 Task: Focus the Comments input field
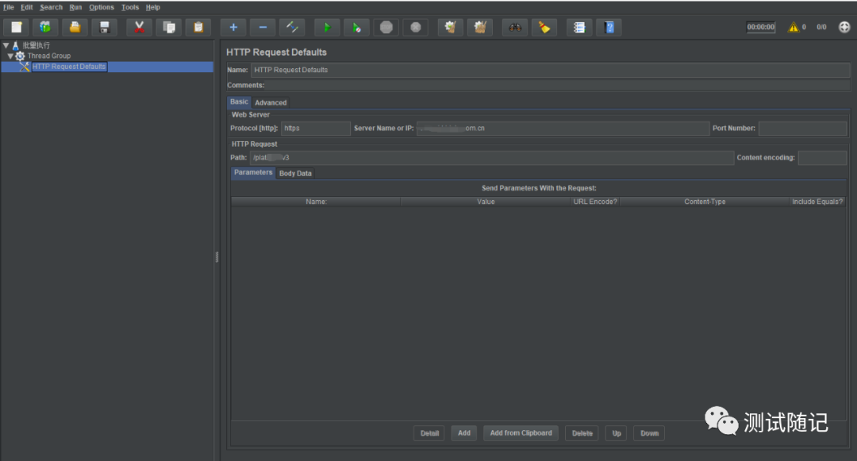pyautogui.click(x=558, y=85)
